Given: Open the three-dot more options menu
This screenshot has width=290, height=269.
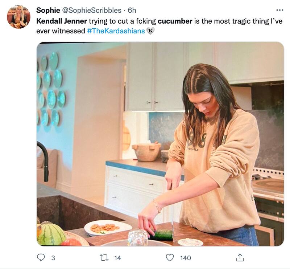Looking at the screenshot, I should 279,10.
